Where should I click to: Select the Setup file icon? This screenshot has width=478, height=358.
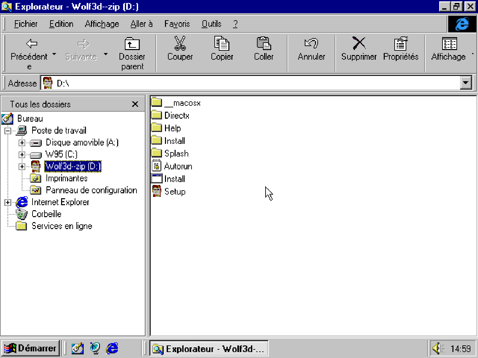click(x=157, y=191)
